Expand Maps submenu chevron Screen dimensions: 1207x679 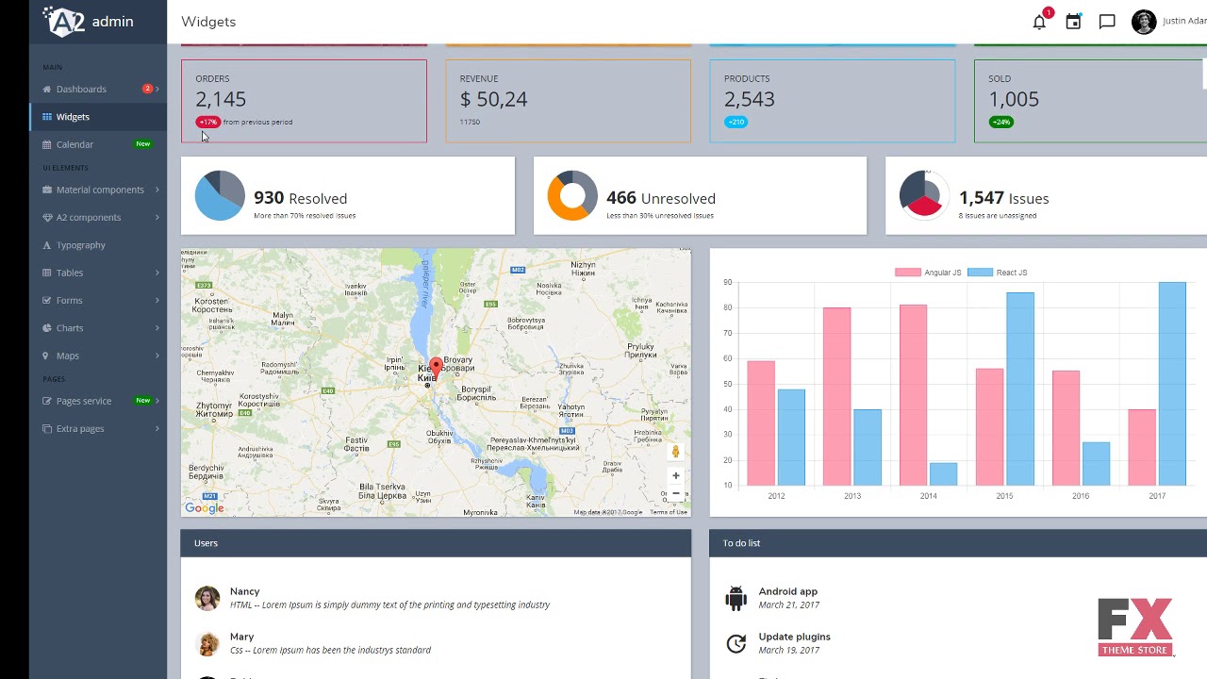[x=157, y=356]
